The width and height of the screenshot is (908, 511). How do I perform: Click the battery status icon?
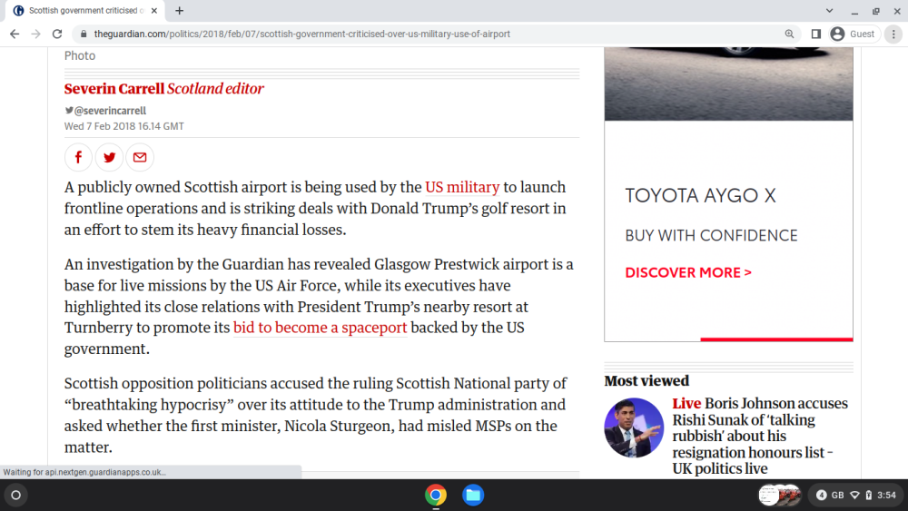869,495
